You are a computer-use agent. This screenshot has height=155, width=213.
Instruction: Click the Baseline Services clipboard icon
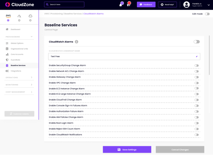[x=7, y=65]
